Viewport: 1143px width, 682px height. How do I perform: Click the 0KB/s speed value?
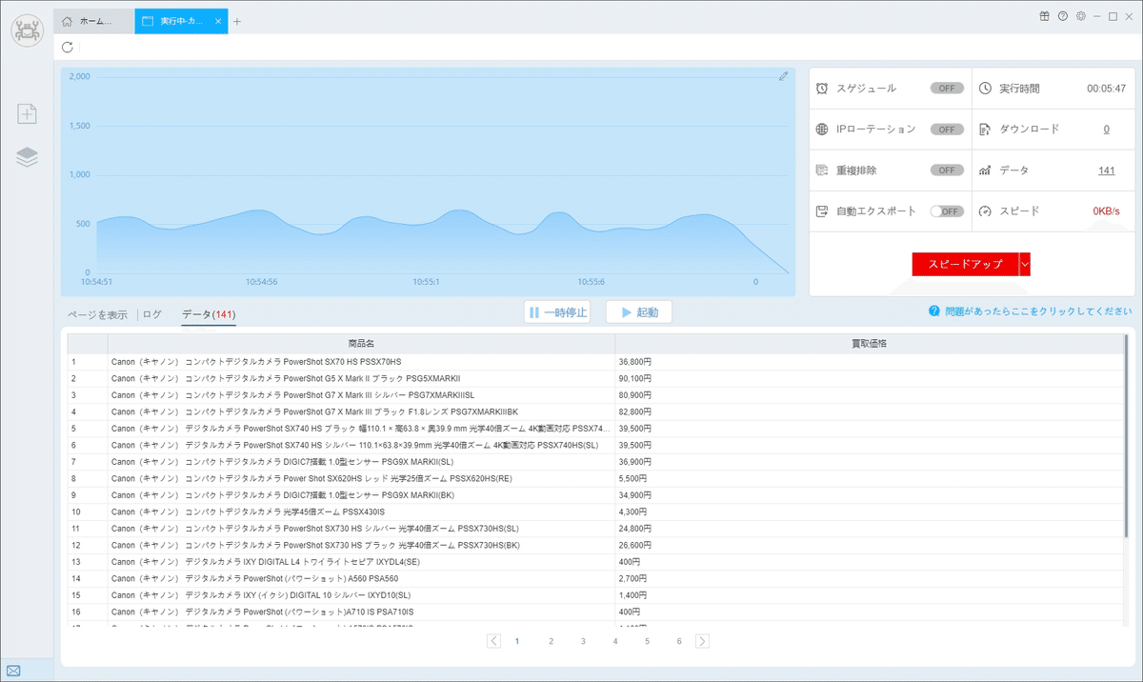pyautogui.click(x=1106, y=211)
